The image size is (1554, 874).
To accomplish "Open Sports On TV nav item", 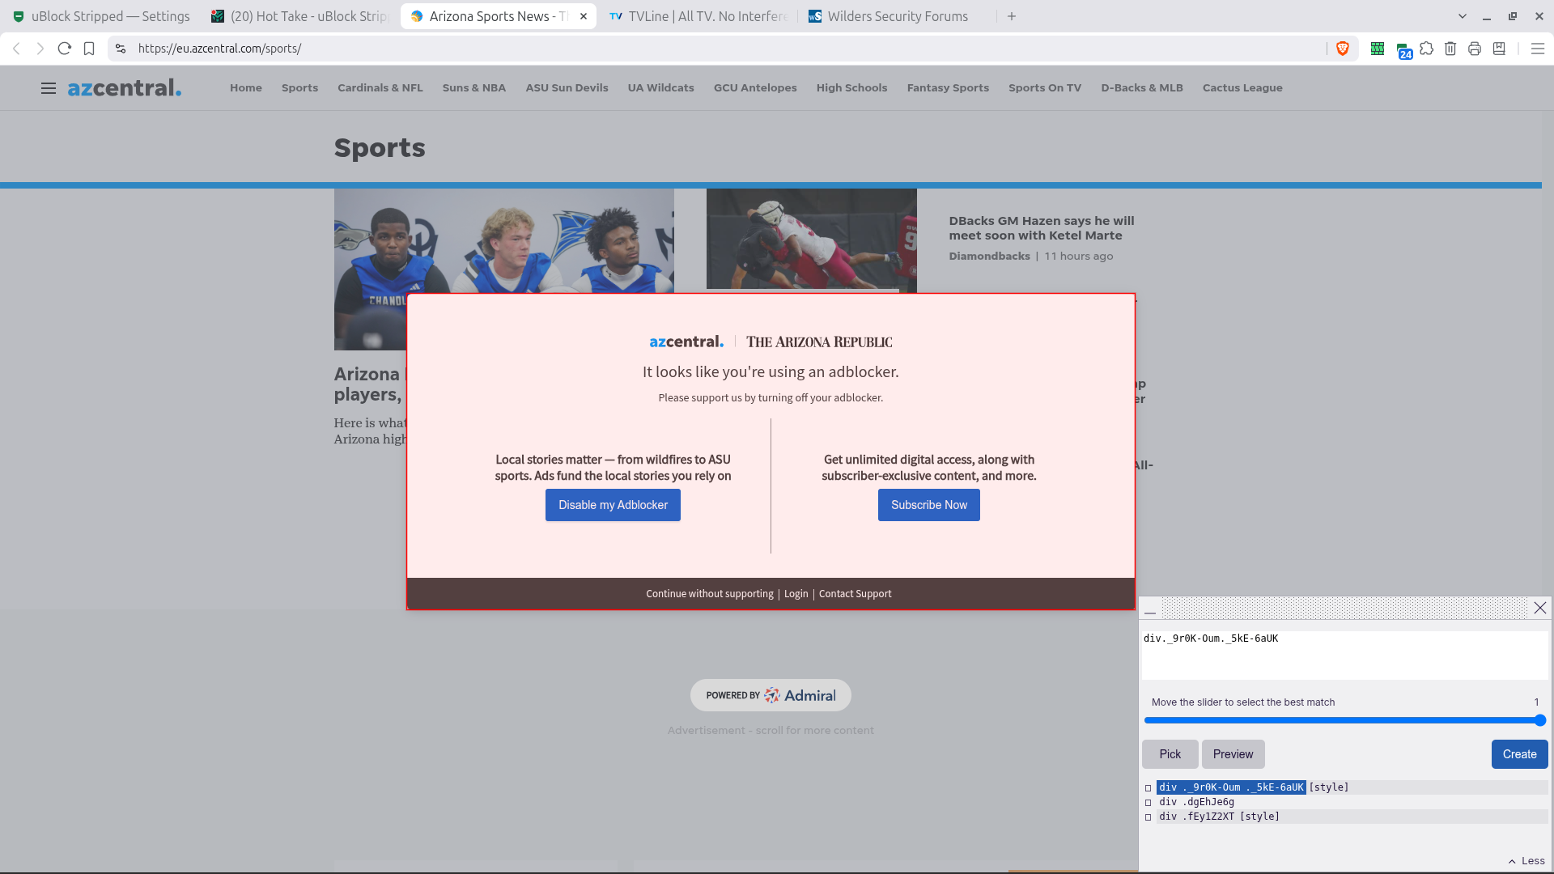I will click(x=1045, y=88).
